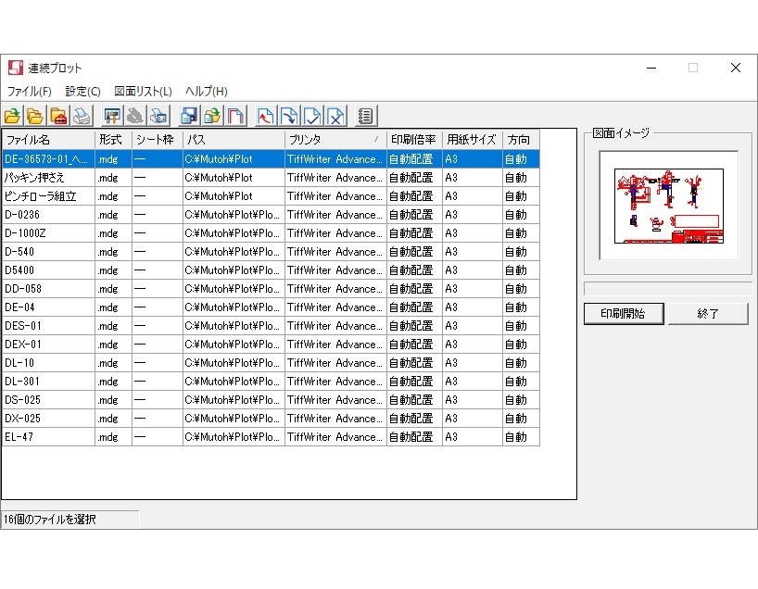Click .mdg format cell in DES-01 row
The image size is (758, 589).
pyautogui.click(x=113, y=326)
